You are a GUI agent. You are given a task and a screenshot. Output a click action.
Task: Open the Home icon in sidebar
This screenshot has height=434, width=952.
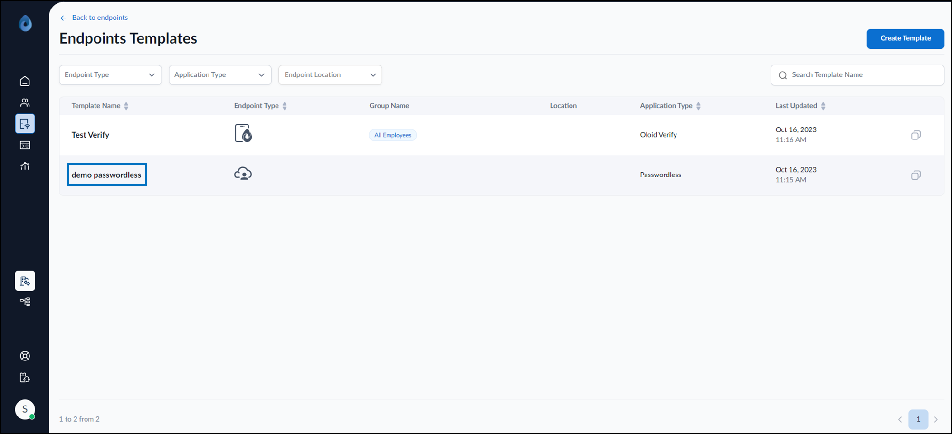25,81
